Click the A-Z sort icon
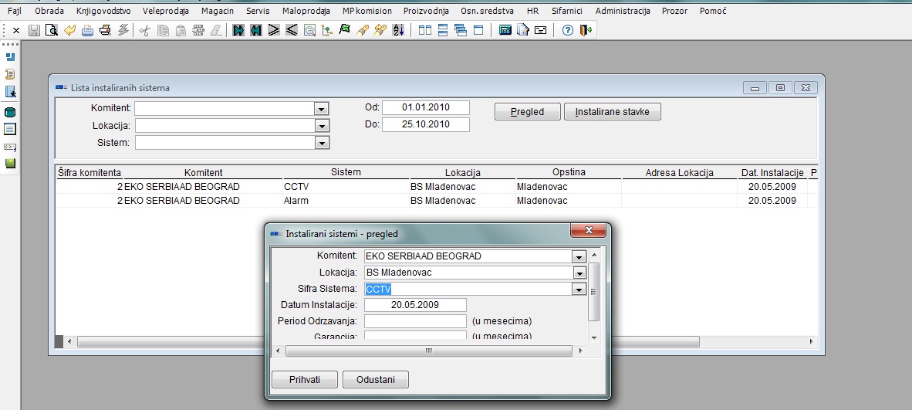Viewport: 912px width, 410px height. tap(398, 30)
